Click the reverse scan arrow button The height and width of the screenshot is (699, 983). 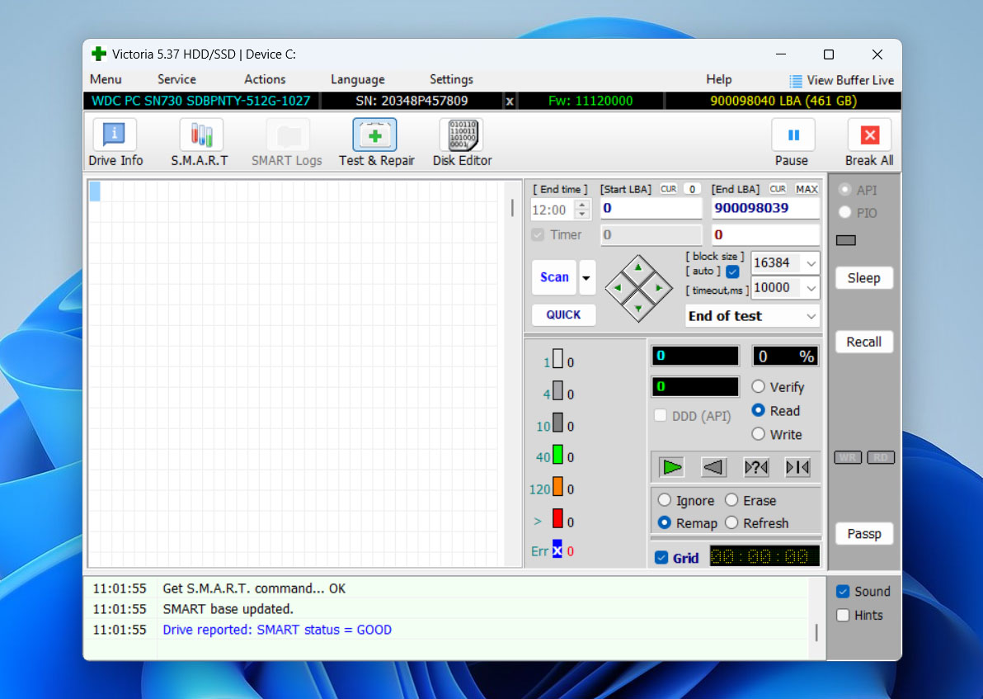[x=713, y=467]
